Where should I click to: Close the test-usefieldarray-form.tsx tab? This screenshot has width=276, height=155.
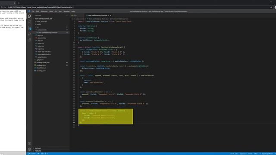point(110,15)
